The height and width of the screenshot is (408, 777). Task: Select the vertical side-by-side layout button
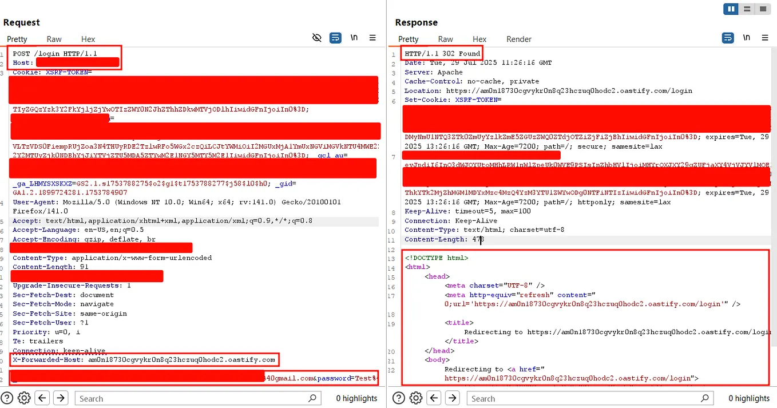[x=731, y=9]
